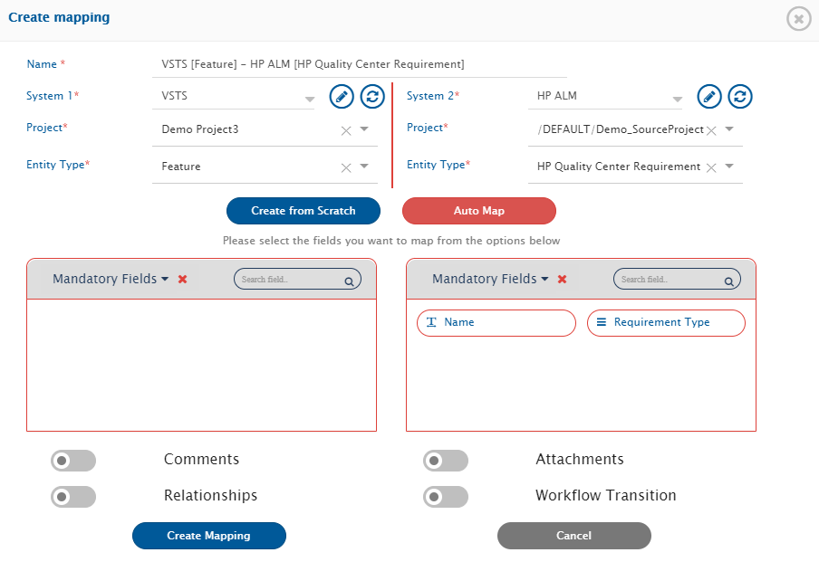Open the left Mandatory Fields dropdown
This screenshot has width=819, height=562.
(111, 280)
